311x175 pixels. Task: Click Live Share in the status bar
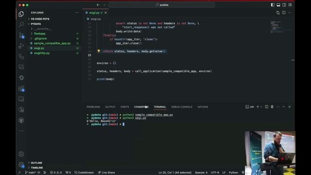click(x=106, y=173)
